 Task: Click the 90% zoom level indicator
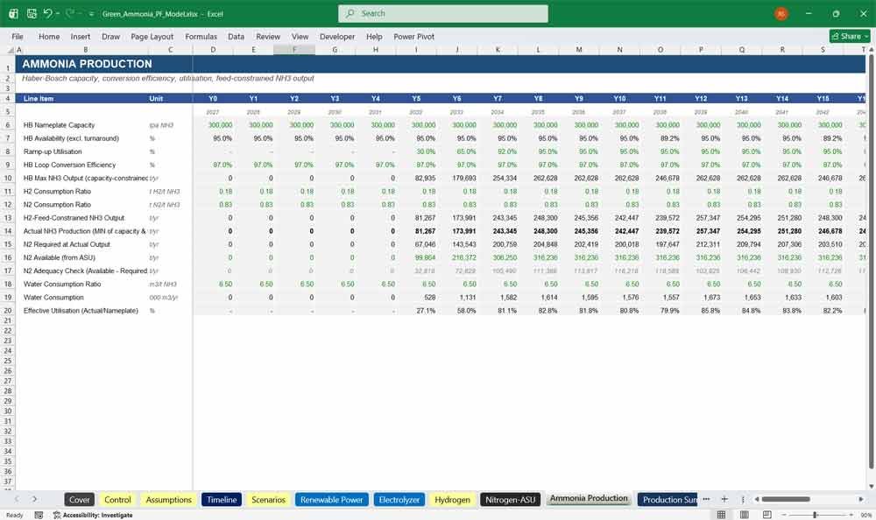866,515
